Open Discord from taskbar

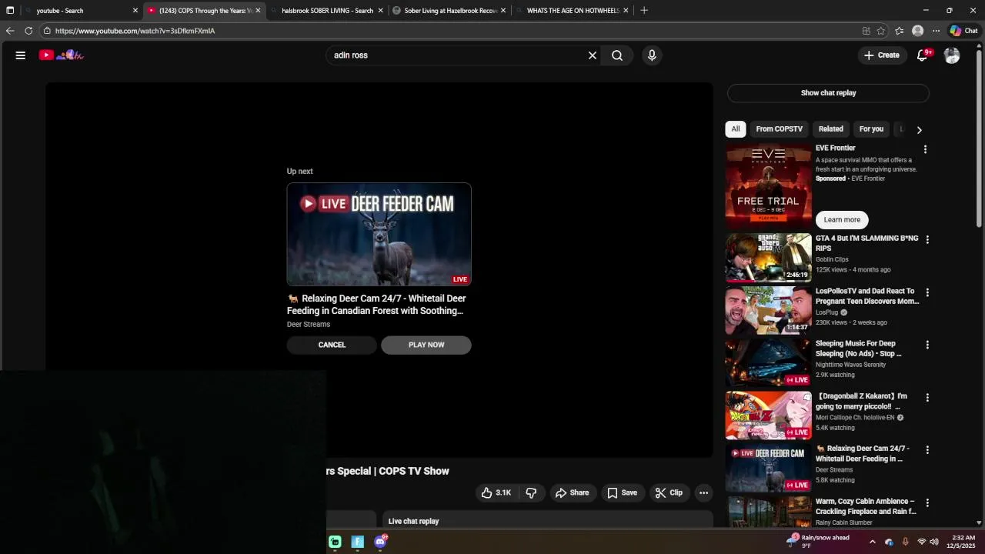[380, 542]
